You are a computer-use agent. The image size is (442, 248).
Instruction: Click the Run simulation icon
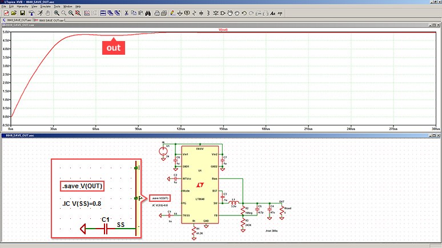point(39,13)
